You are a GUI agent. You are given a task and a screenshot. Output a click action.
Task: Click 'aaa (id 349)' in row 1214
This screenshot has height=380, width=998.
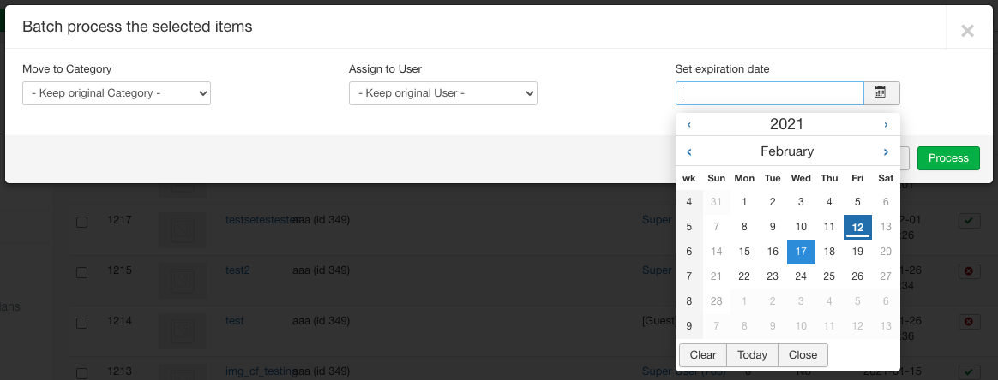tap(321, 321)
